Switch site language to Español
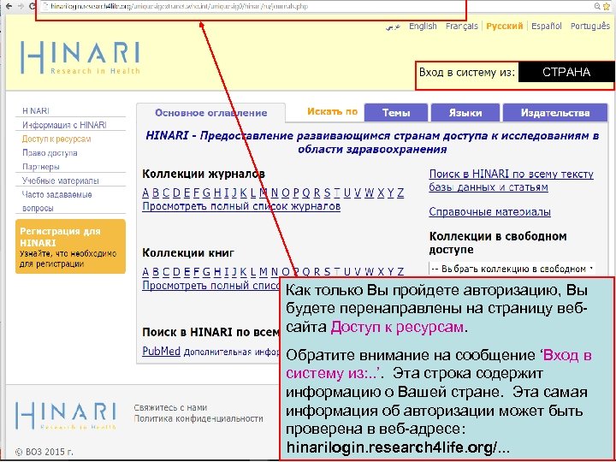The width and height of the screenshot is (616, 462). tap(547, 26)
